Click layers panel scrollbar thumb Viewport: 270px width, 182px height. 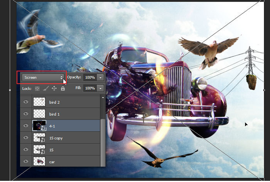[x=103, y=142]
